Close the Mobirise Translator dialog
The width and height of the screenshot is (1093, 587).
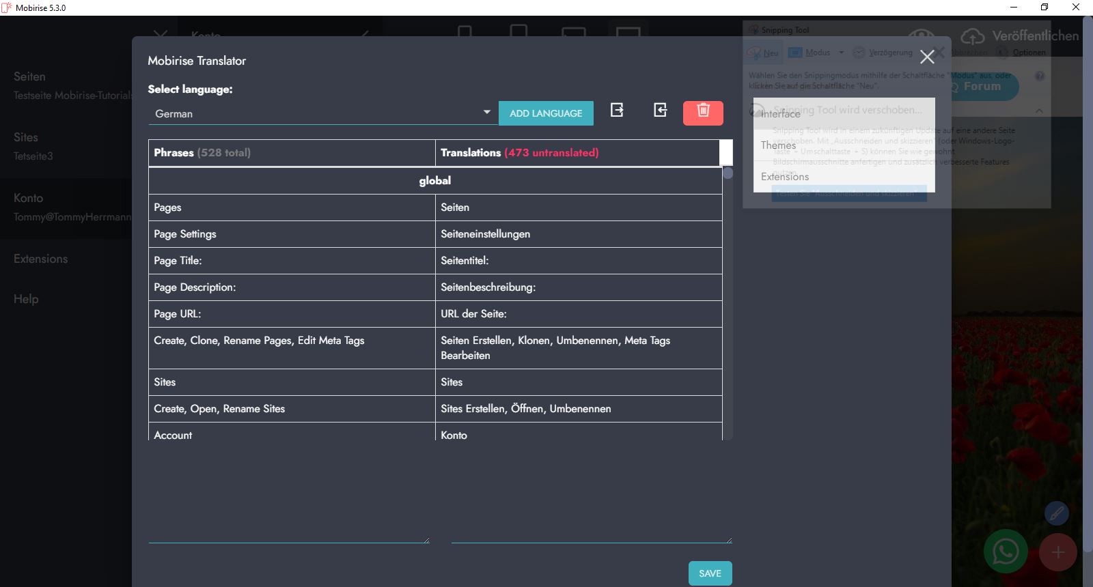pos(927,57)
